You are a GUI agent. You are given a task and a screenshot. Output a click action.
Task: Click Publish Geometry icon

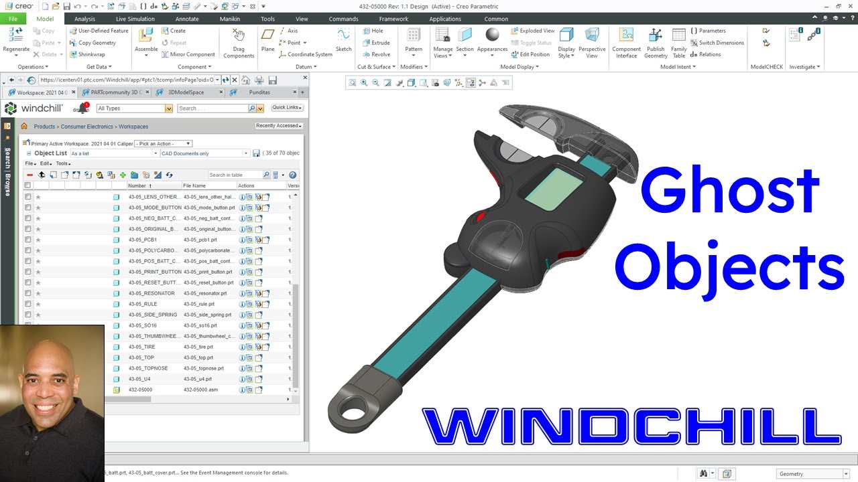[x=656, y=35]
